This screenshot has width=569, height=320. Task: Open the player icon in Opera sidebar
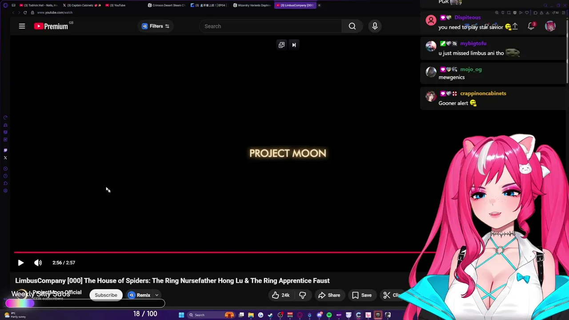[5, 168]
